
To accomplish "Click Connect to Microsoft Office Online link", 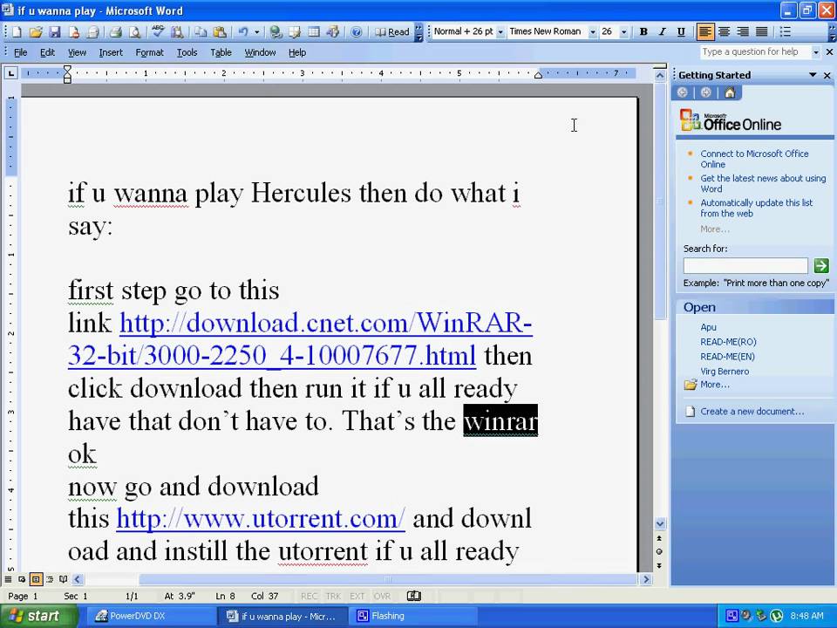I will (754, 159).
